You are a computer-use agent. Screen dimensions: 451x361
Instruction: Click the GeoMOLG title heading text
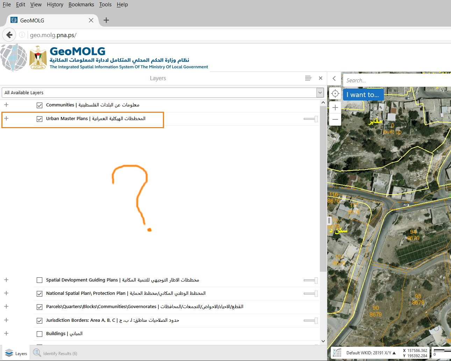78,51
